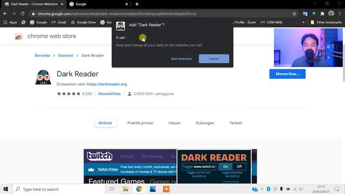Viewport: 345px width, 194px height.
Task: Bookmark this page with star icon
Action: point(294,13)
